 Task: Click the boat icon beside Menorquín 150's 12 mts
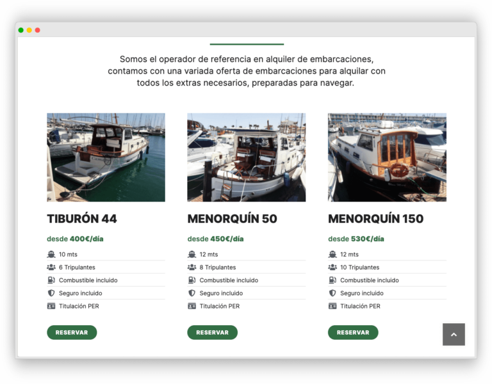click(332, 254)
